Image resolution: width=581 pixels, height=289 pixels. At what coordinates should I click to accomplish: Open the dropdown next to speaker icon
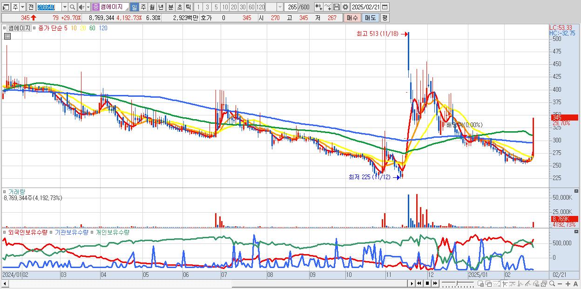(x=88, y=7)
